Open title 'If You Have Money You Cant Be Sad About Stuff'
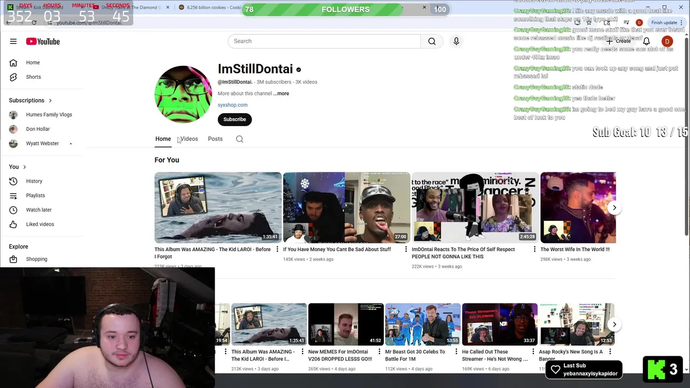690x388 pixels. click(337, 250)
